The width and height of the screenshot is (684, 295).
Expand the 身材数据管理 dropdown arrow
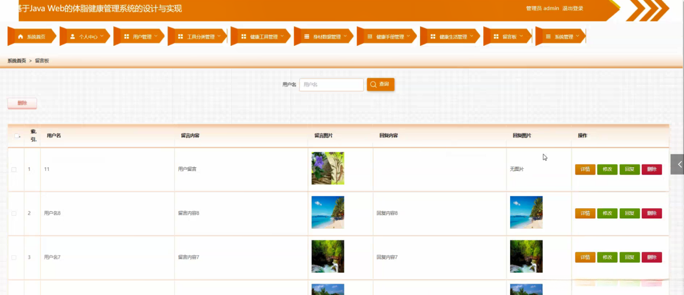(345, 36)
